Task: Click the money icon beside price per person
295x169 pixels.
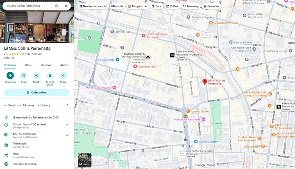Action: 6,135
